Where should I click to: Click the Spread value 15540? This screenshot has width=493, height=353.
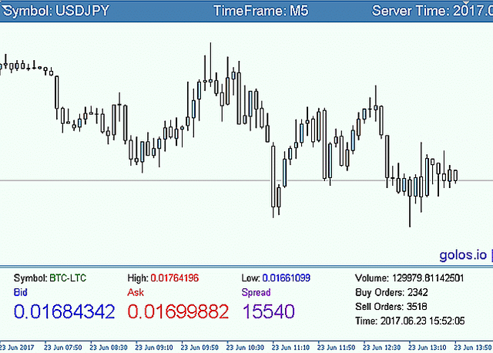point(269,312)
